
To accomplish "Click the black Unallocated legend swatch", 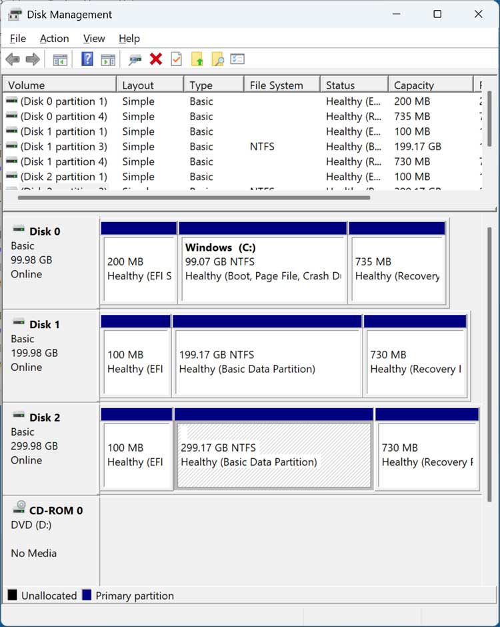I will pyautogui.click(x=13, y=595).
